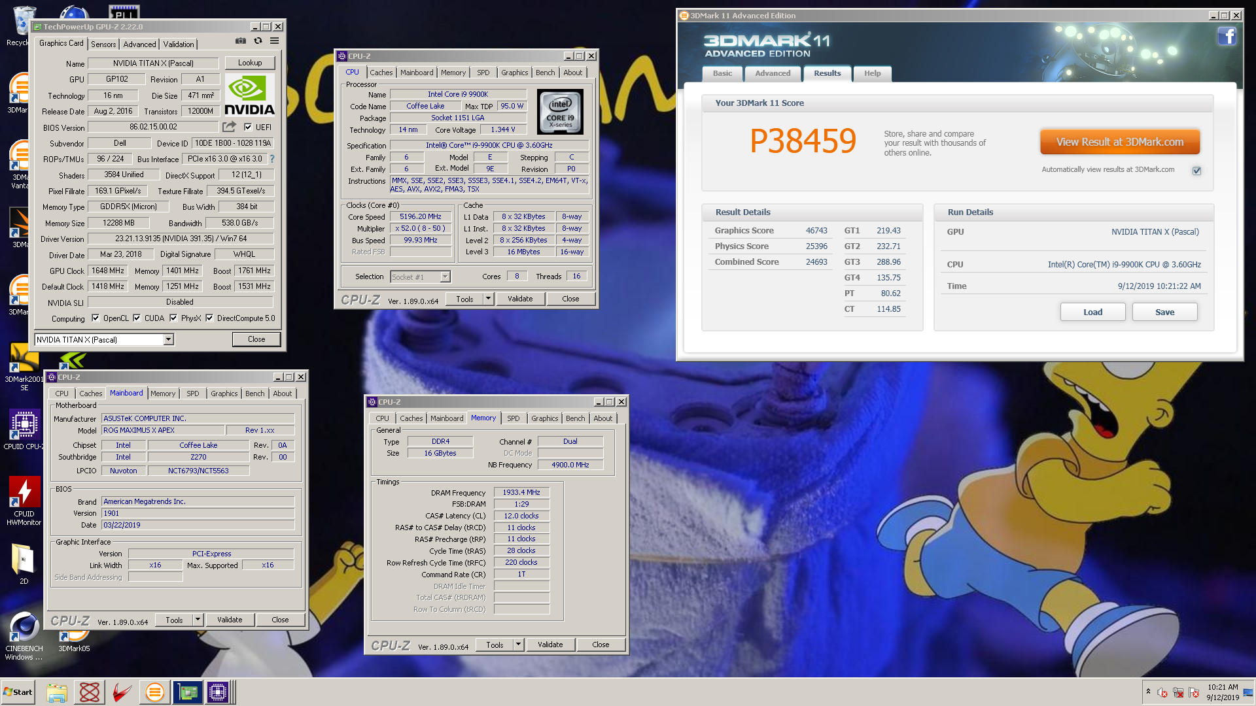Click the orange 3DMark taskbar icon
The image size is (1256, 706).
coord(154,692)
